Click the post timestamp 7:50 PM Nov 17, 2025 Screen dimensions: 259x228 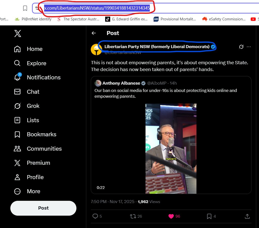(112, 202)
